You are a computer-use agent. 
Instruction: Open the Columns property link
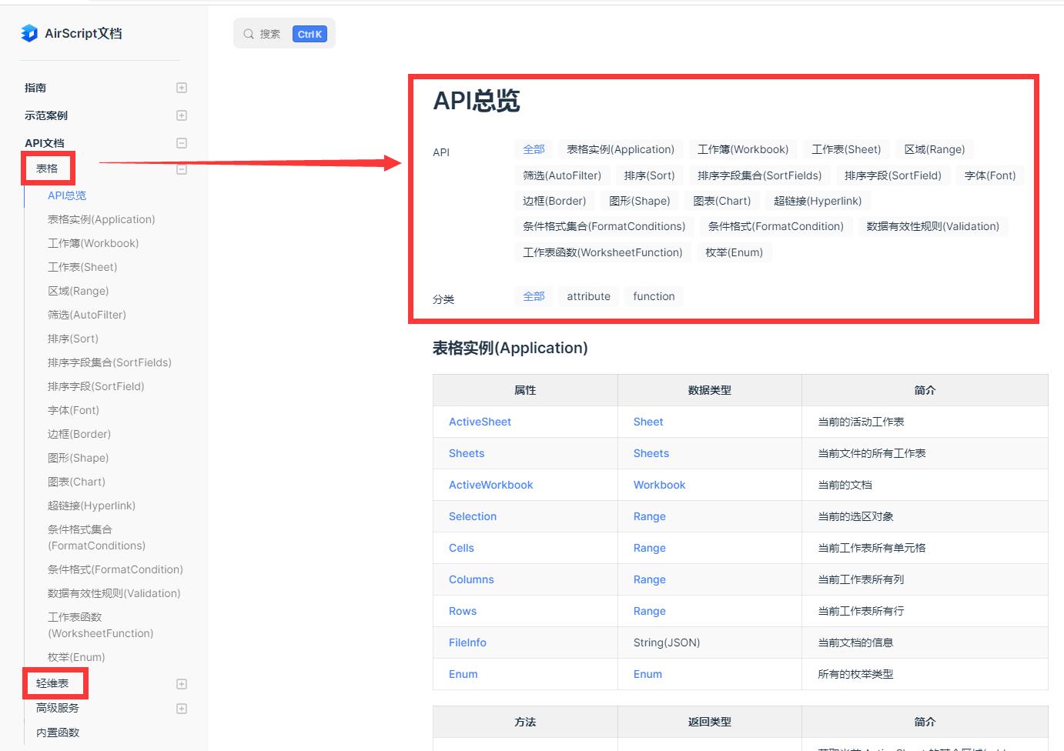(471, 579)
